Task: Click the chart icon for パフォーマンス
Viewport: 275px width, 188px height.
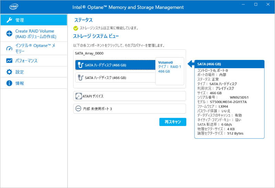Action: coord(9,61)
